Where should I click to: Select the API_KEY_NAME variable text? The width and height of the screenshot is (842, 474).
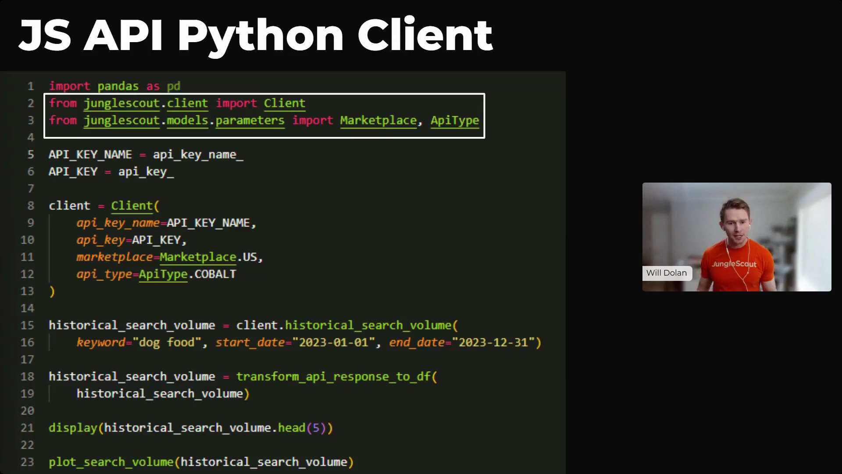point(90,154)
